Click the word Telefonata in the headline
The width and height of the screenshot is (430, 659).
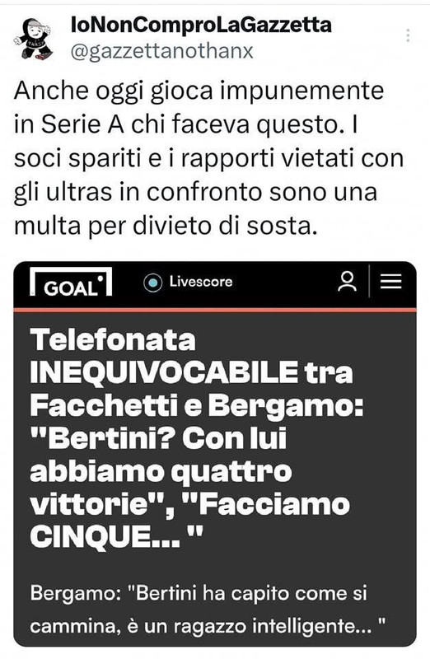click(x=113, y=339)
